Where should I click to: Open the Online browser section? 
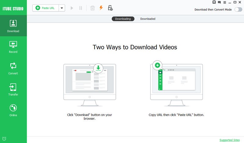tap(13, 110)
